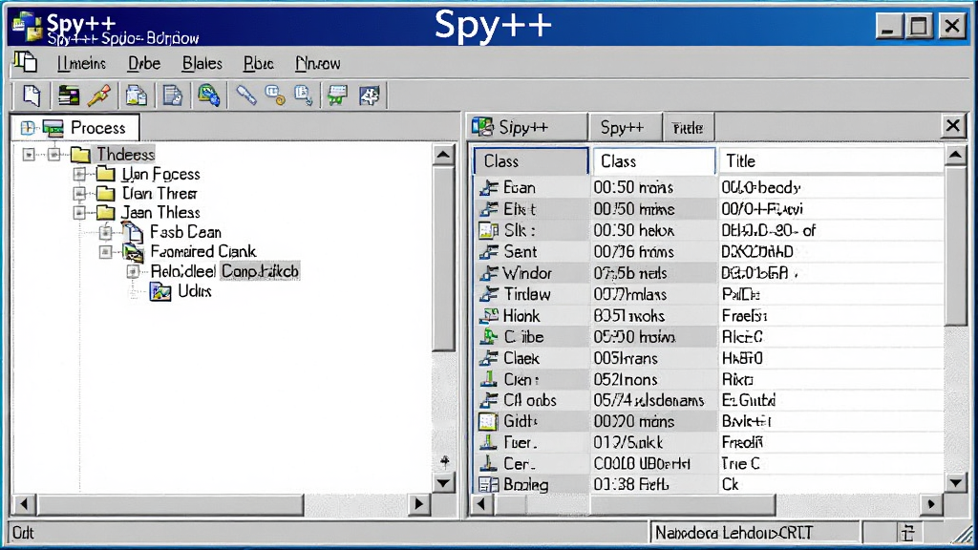This screenshot has height=550, width=978.
Task: Switch to the Process tab
Action: (75, 128)
